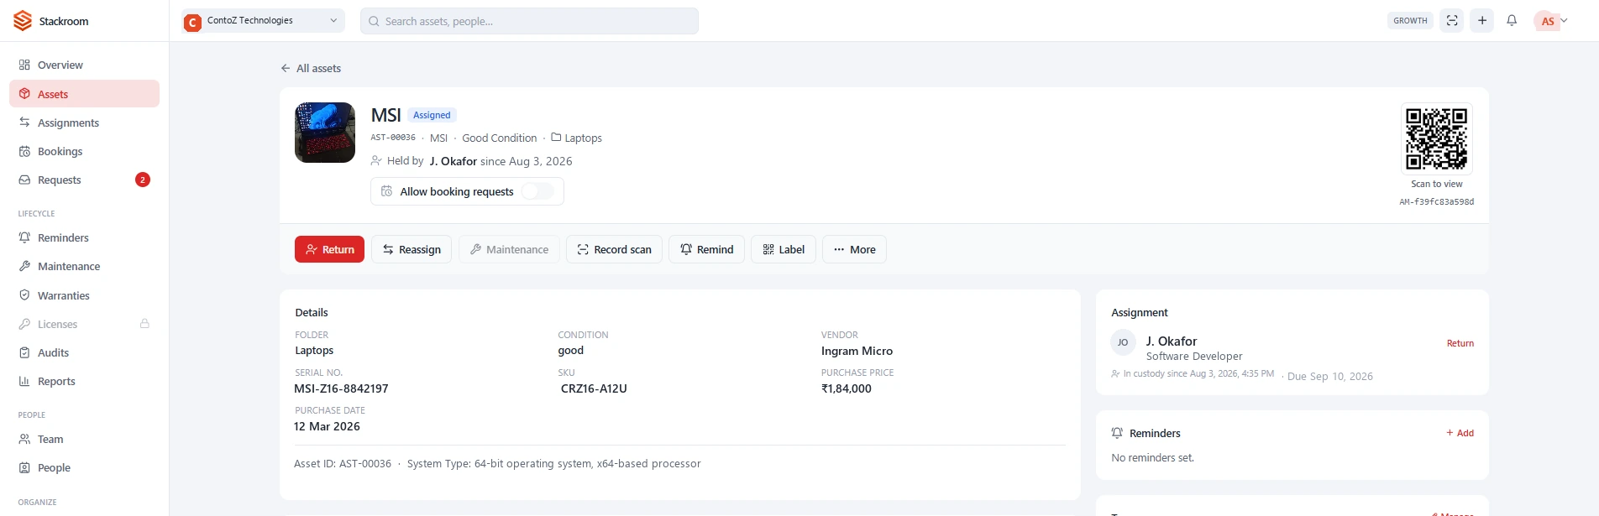The image size is (1599, 516).
Task: Click the red Requests count badge
Action: pyautogui.click(x=143, y=180)
